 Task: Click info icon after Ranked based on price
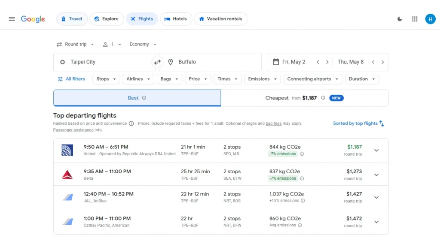pos(131,123)
